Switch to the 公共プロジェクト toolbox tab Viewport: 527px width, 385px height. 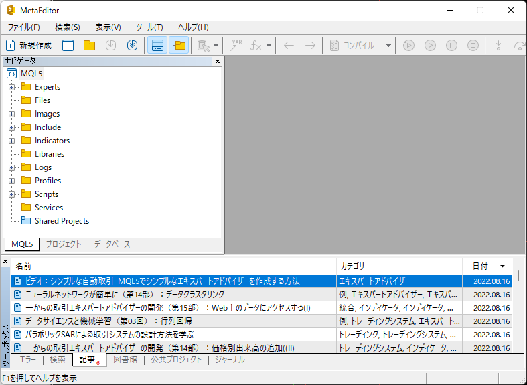point(176,360)
